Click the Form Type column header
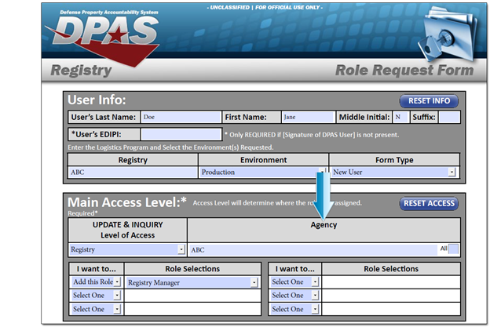This screenshot has width=490, height=327. pyautogui.click(x=394, y=160)
